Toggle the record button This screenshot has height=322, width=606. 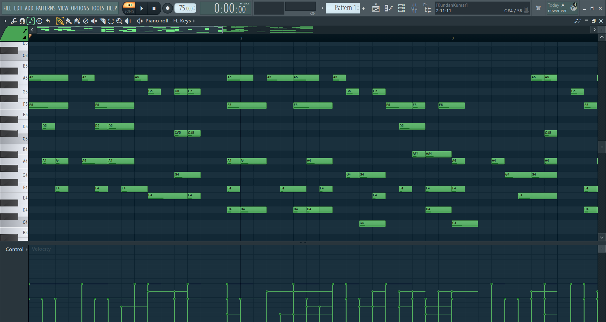pyautogui.click(x=168, y=8)
